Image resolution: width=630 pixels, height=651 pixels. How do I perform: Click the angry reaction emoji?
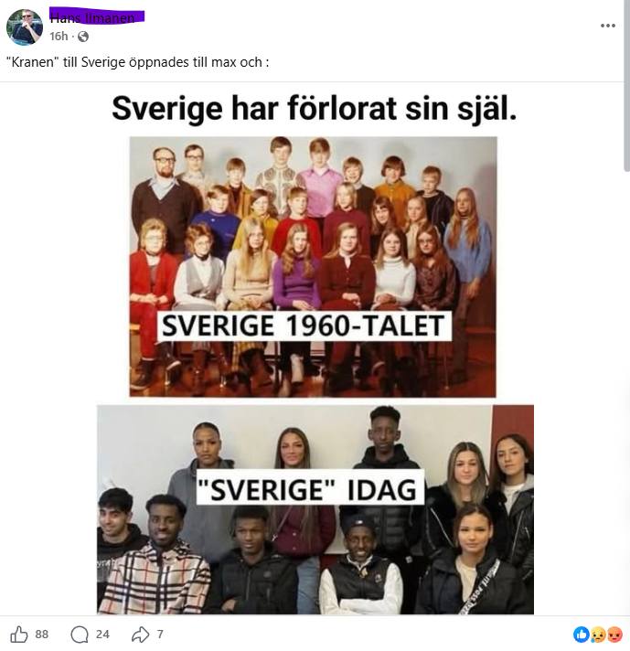(x=615, y=634)
